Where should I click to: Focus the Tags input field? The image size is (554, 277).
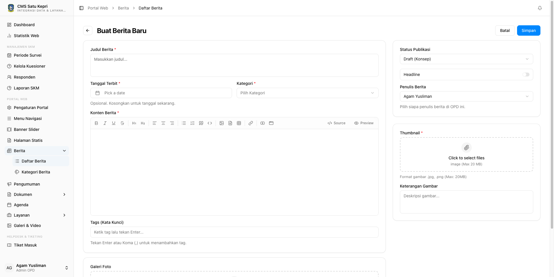[x=234, y=232]
